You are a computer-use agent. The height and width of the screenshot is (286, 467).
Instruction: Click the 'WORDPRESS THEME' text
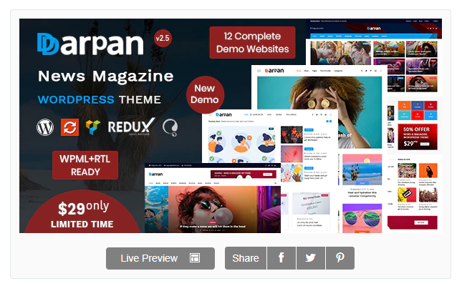[x=99, y=99]
